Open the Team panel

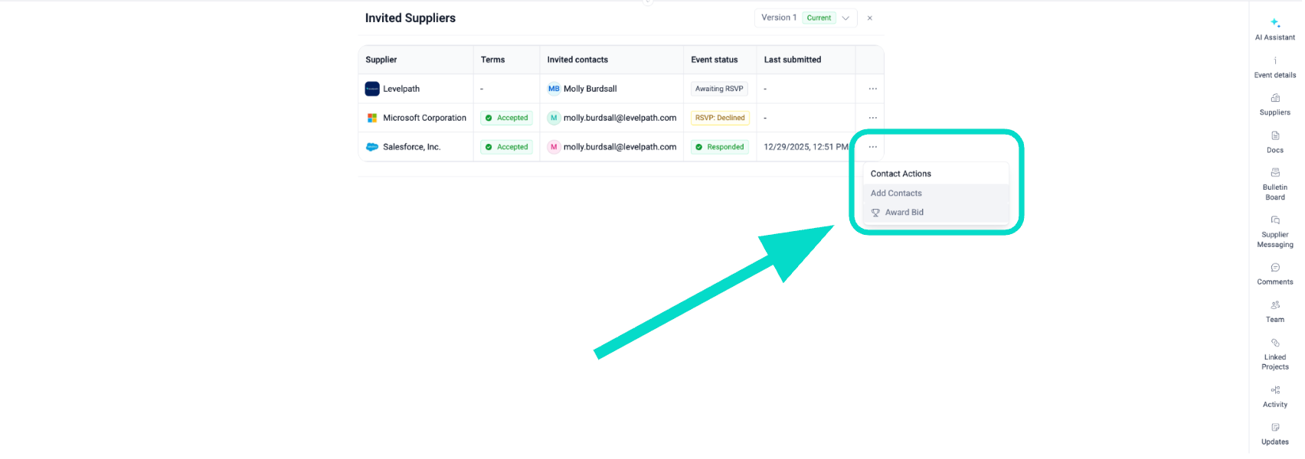point(1274,311)
